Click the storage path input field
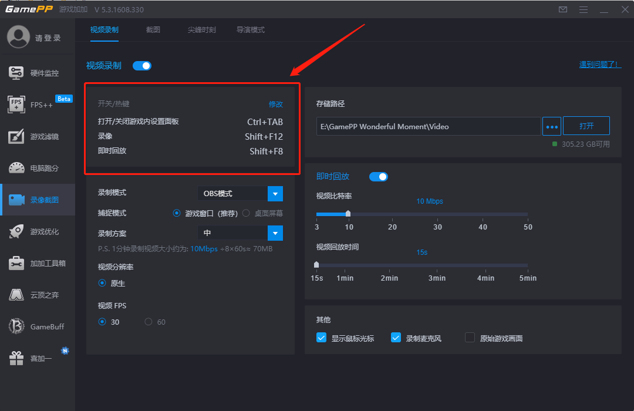 click(x=429, y=126)
